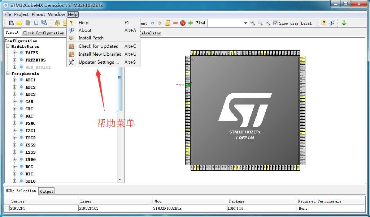This screenshot has height=217, width=370.
Task: Click the red minus Collapse All icon
Action: pos(175,23)
